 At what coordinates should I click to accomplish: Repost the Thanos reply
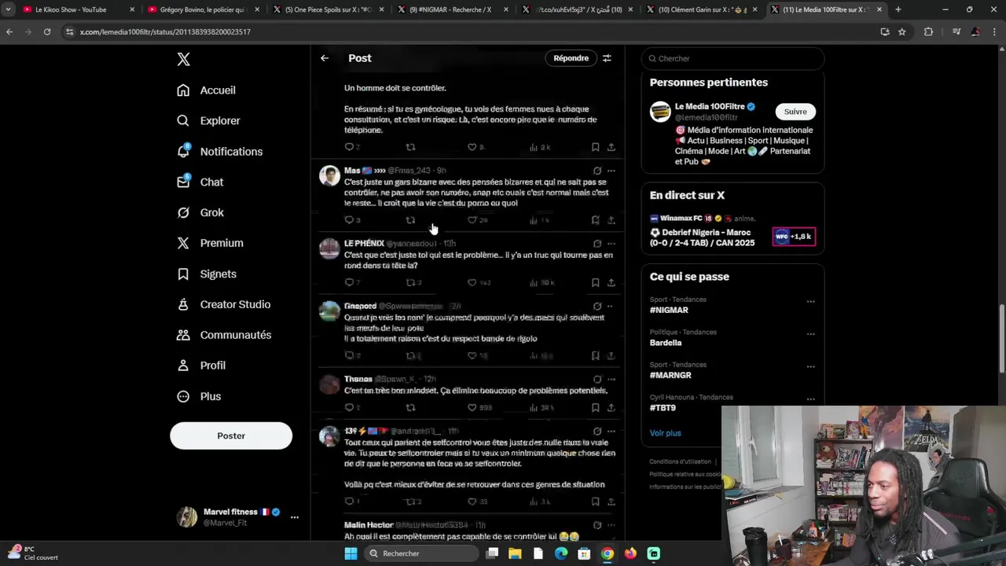coord(410,408)
